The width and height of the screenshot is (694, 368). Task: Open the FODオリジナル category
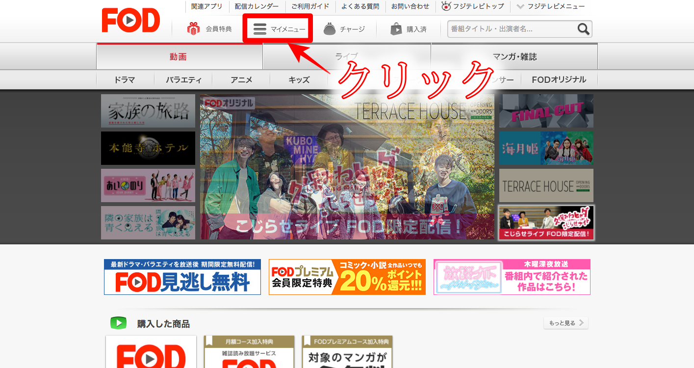coord(559,79)
